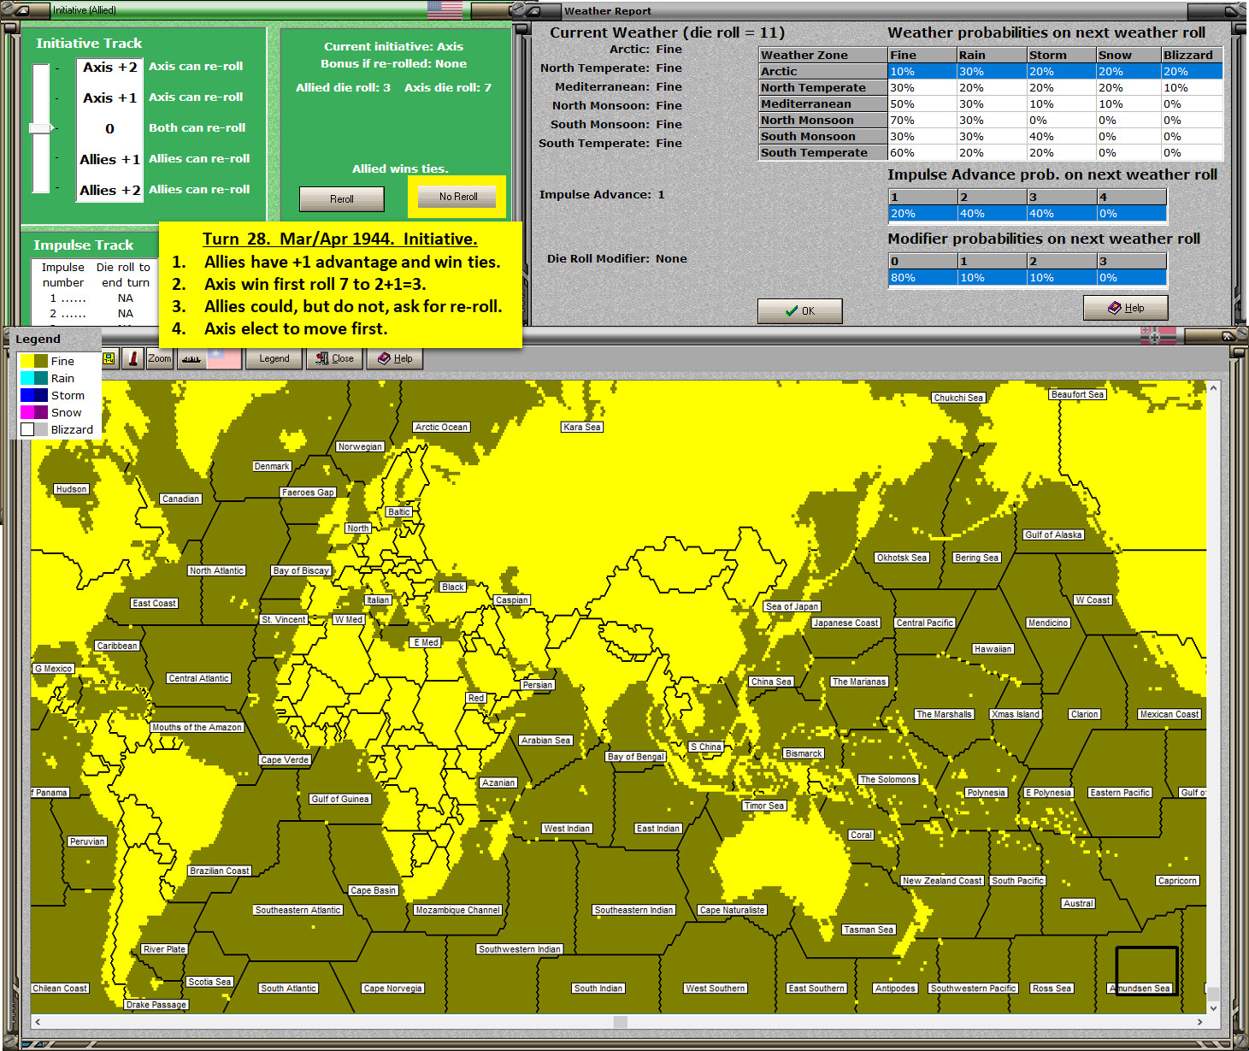The height and width of the screenshot is (1051, 1249).
Task: Click the United States flag in Initiative title bar
Action: point(445,10)
